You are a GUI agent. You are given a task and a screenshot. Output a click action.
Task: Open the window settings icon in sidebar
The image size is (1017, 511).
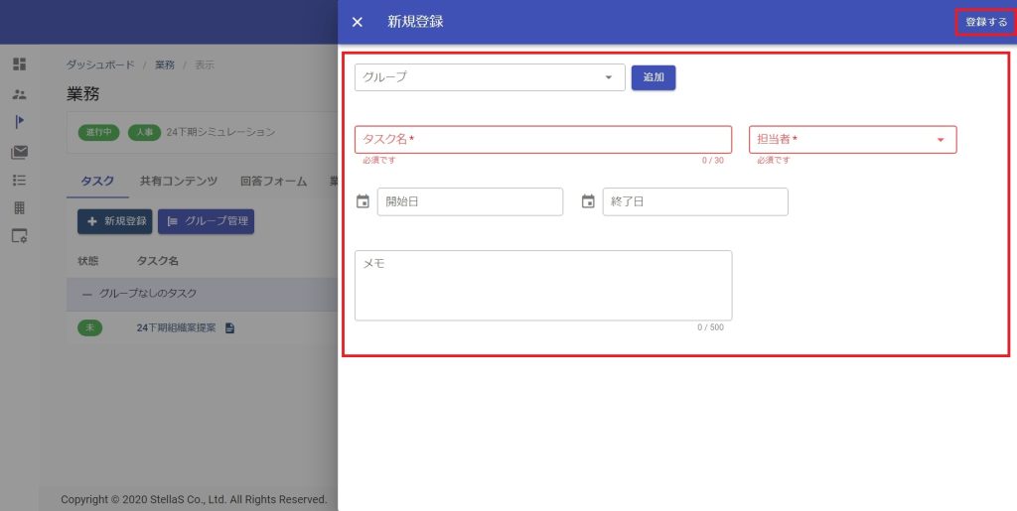click(x=19, y=236)
